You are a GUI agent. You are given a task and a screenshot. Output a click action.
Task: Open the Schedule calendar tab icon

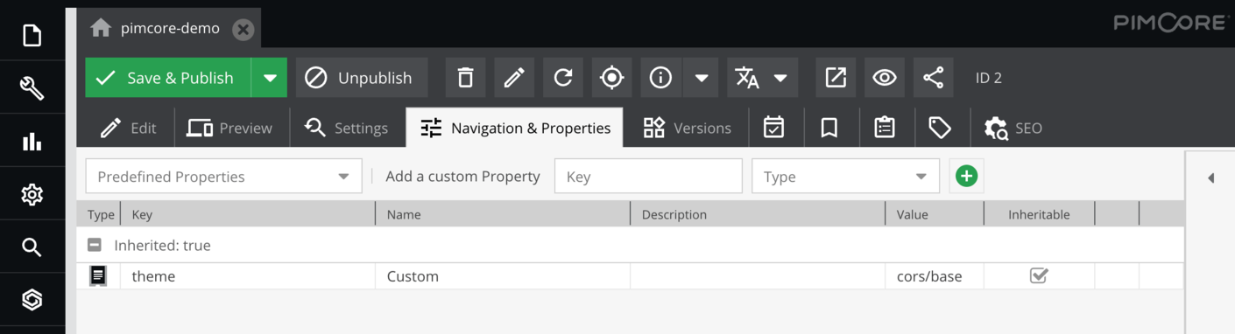[x=773, y=128]
